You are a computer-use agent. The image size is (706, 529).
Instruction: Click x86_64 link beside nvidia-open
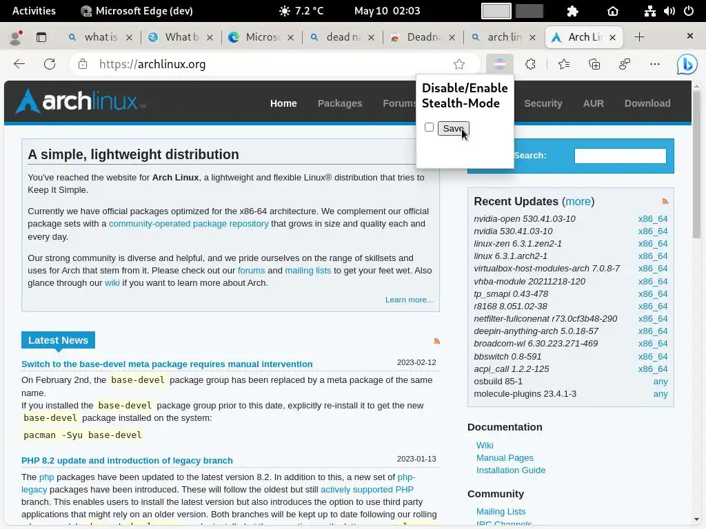pyautogui.click(x=653, y=218)
